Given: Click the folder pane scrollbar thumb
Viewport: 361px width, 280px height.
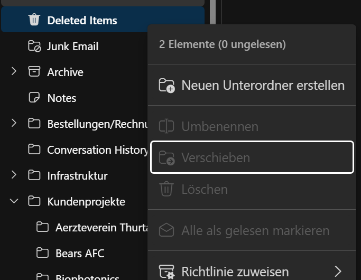Looking at the screenshot, I should (x=212, y=12).
